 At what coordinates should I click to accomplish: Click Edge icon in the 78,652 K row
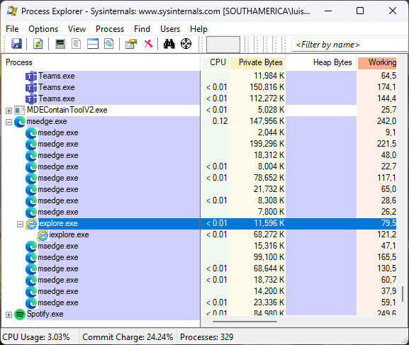(x=31, y=179)
